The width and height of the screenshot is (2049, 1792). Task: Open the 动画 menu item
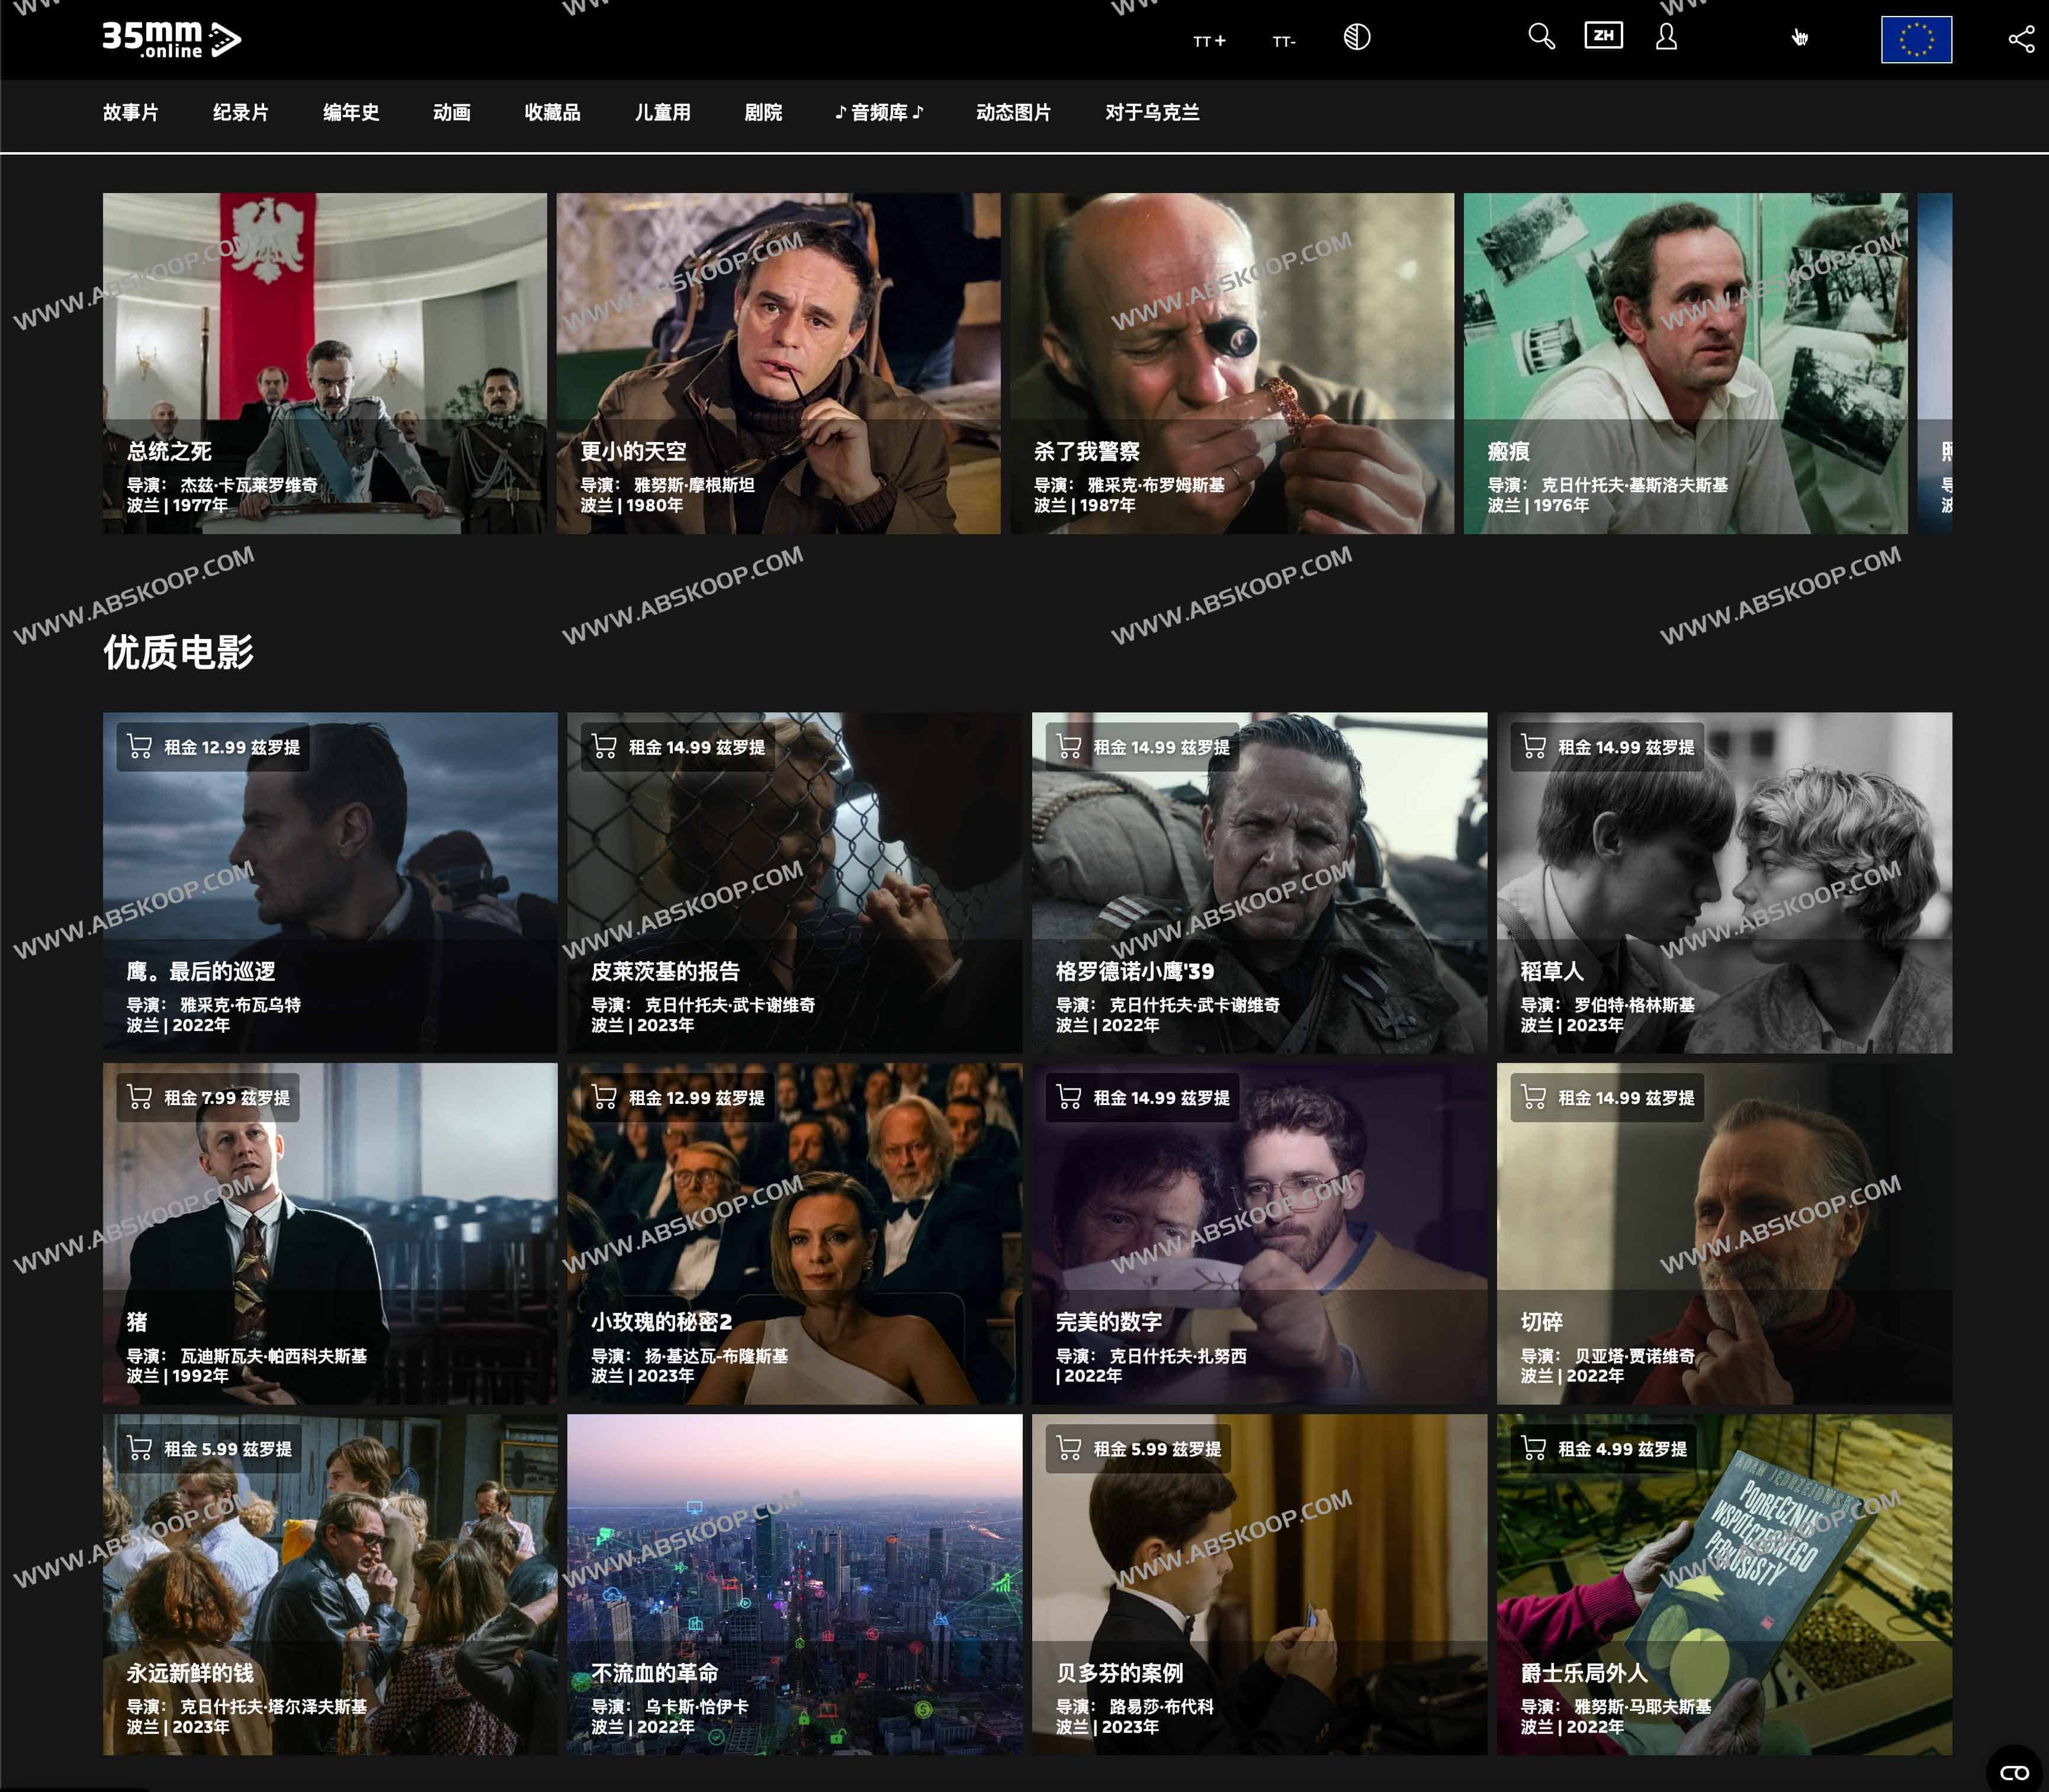tap(451, 113)
